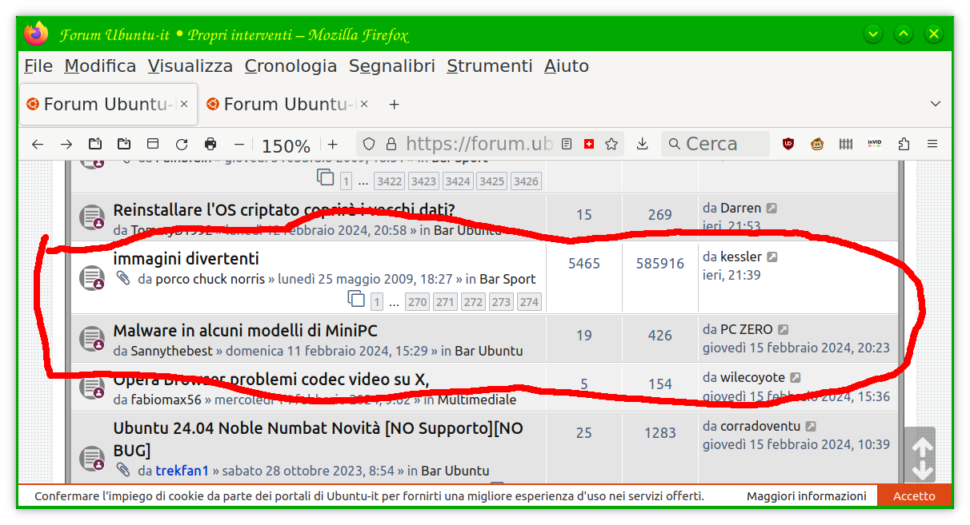Go to page 3422 of the topic
This screenshot has height=525, width=970.
click(x=390, y=181)
